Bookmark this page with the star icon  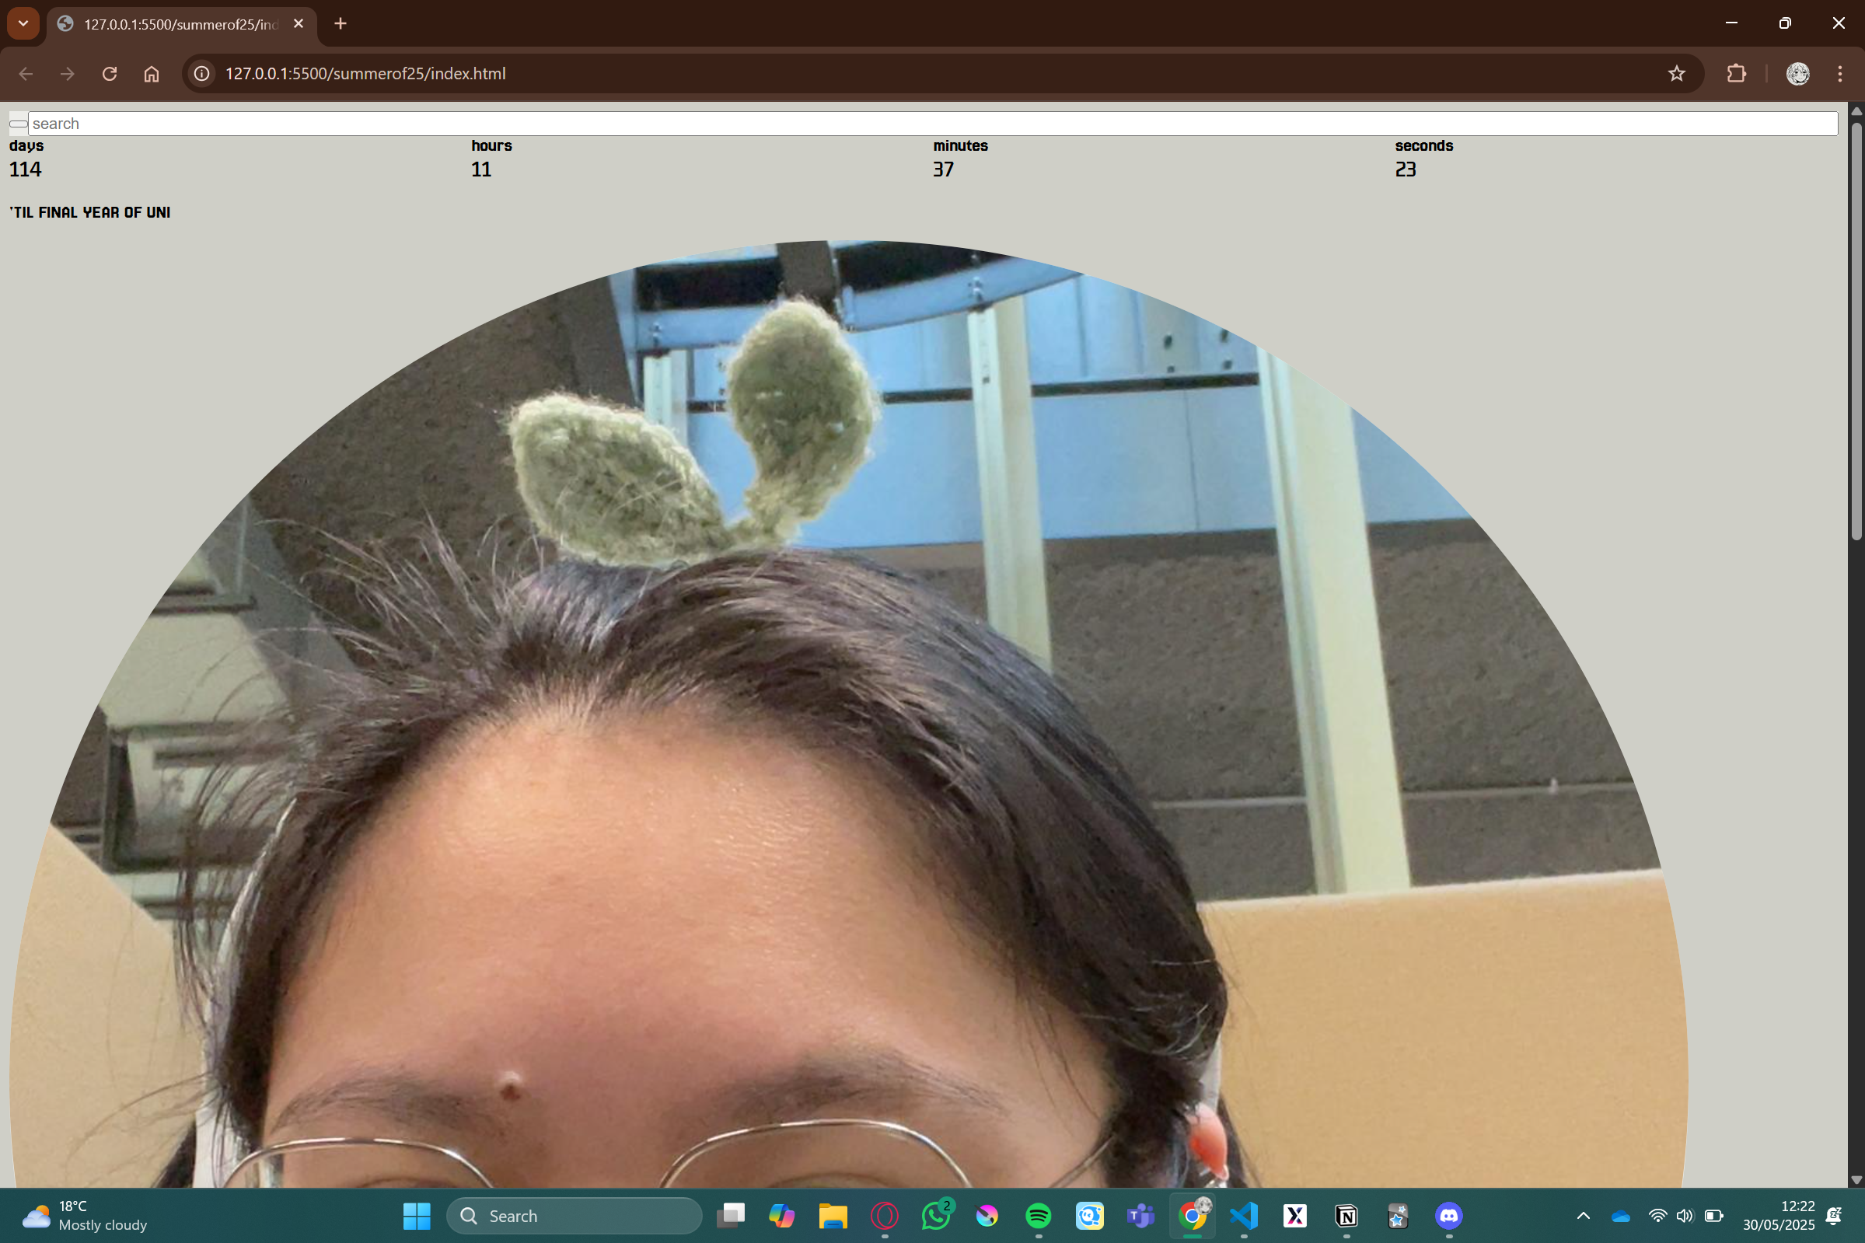(x=1675, y=74)
